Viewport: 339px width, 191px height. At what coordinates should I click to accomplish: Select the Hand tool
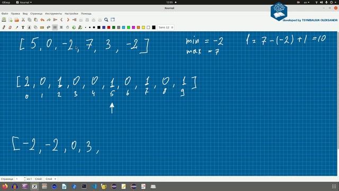(x=67, y=28)
